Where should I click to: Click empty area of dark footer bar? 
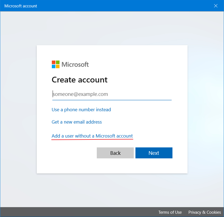77,212
